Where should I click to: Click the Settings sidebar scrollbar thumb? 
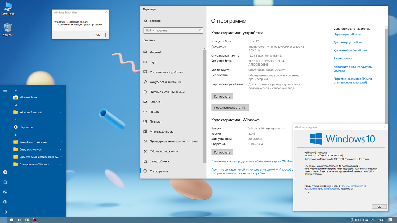point(204,106)
